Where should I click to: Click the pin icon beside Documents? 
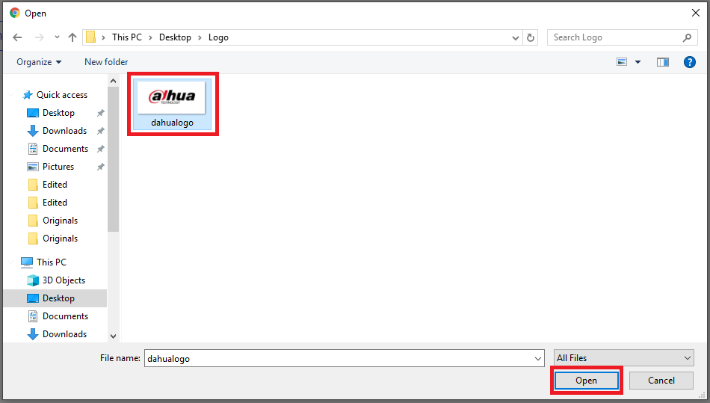point(101,149)
